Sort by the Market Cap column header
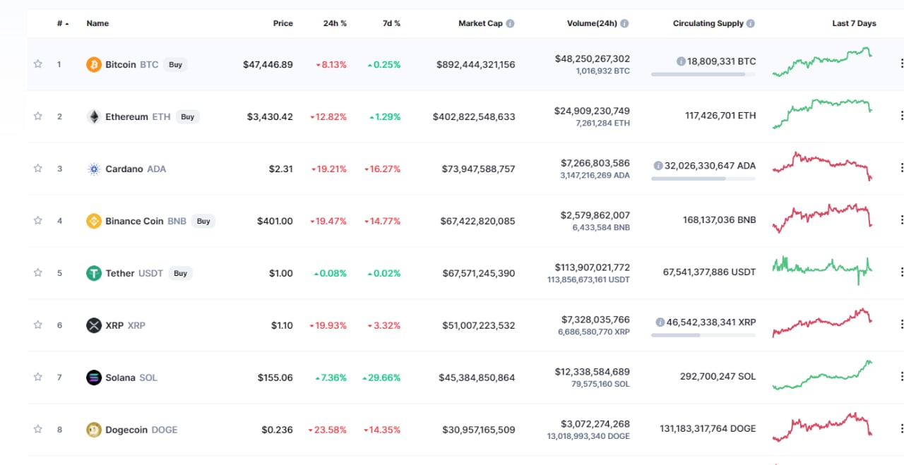Image resolution: width=904 pixels, height=465 pixels. click(x=480, y=23)
